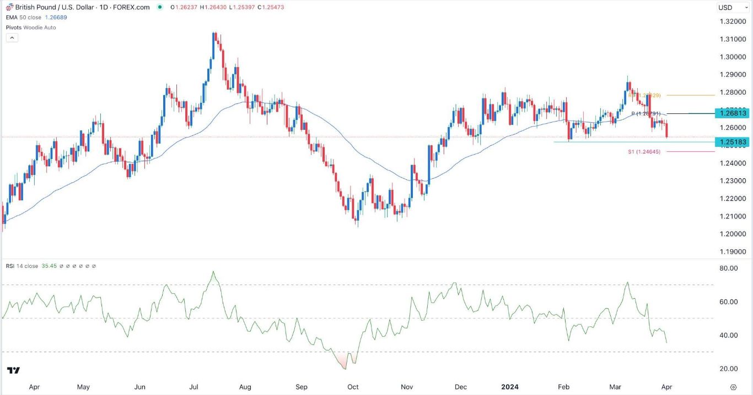753x395 pixels.
Task: Click the 1.30000 price axis label
Action: 733,57
